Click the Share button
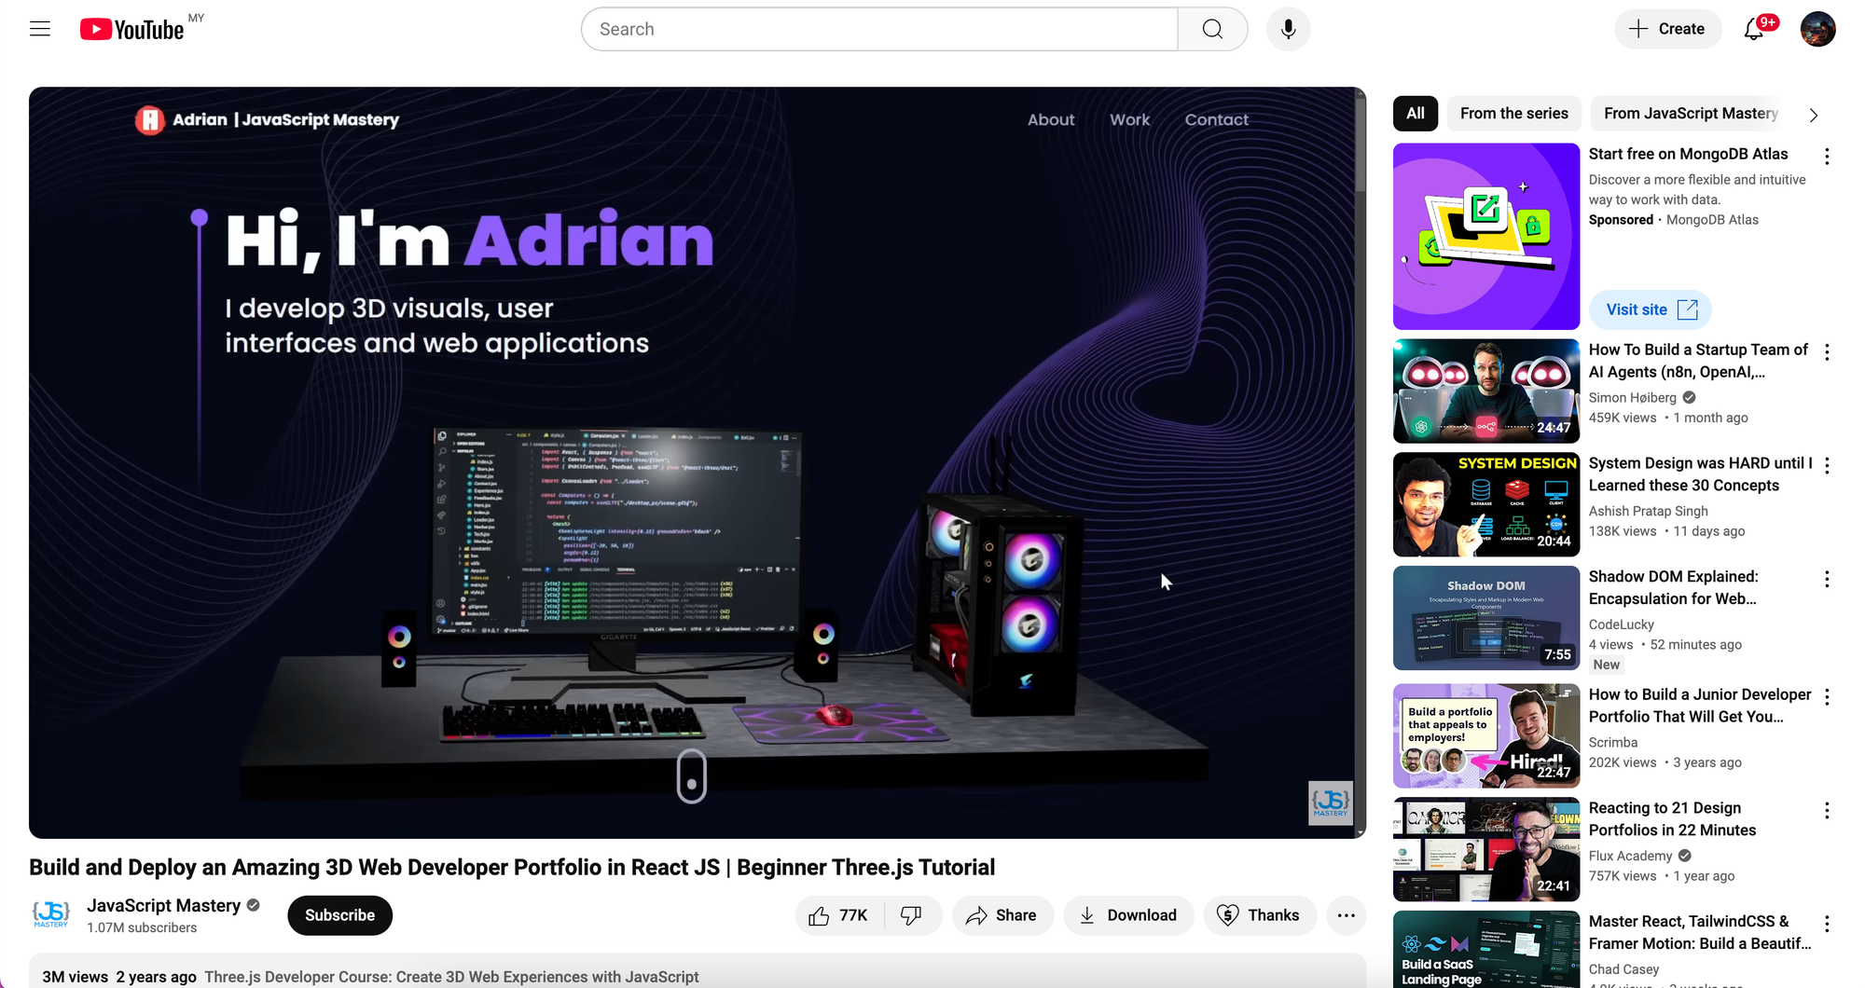Screen dimensions: 1865x988 [1002, 915]
